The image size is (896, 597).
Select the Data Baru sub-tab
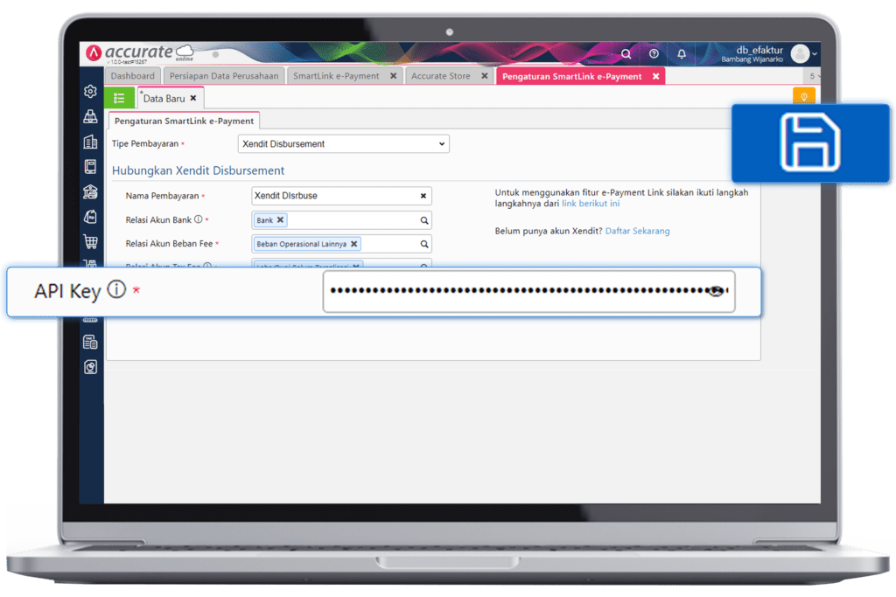(164, 98)
